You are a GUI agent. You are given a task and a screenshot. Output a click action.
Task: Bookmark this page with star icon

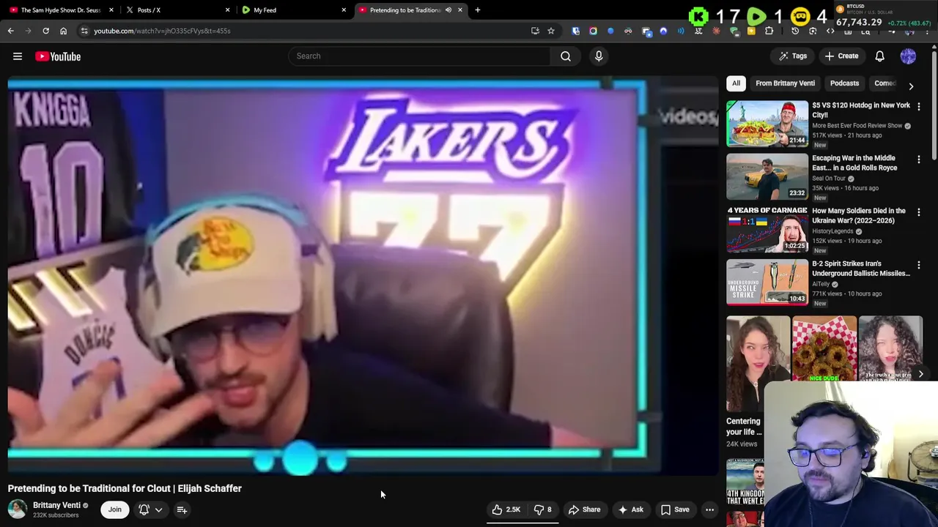click(x=551, y=31)
